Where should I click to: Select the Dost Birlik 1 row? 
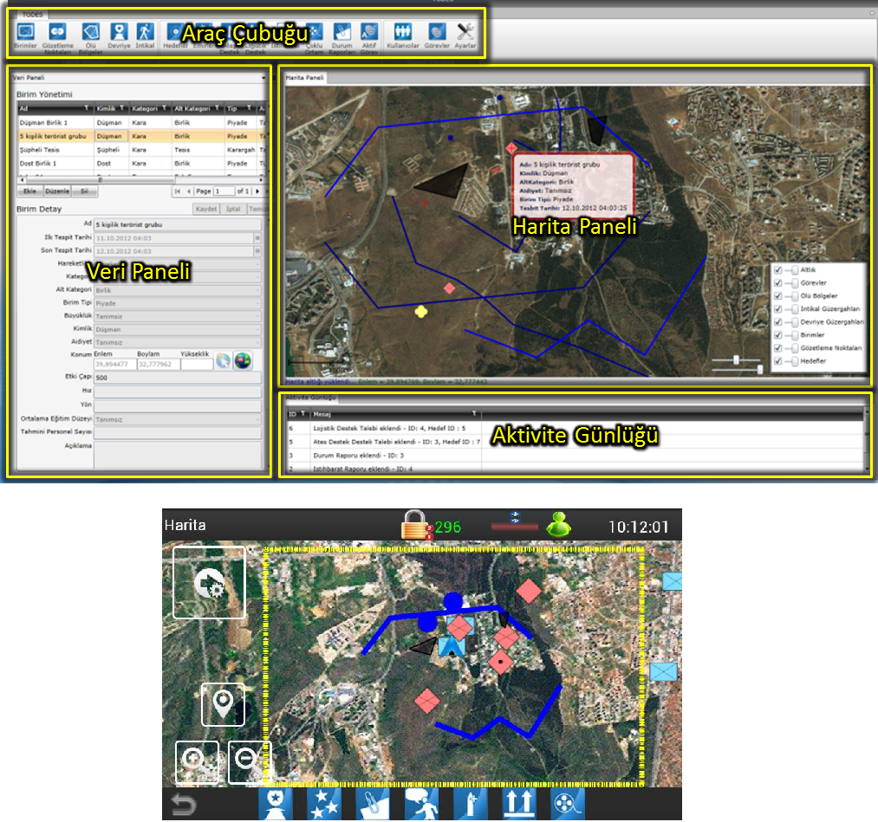point(141,164)
